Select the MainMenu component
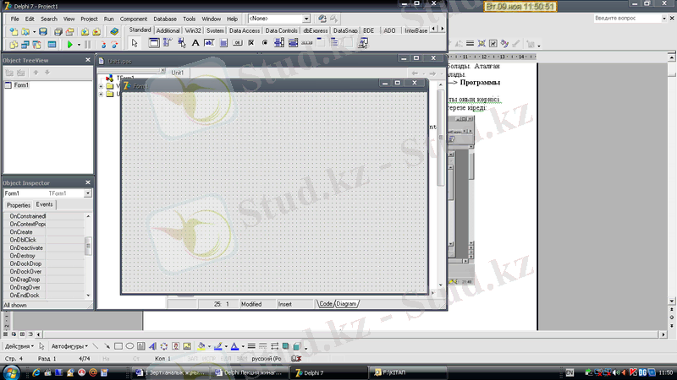 point(168,43)
